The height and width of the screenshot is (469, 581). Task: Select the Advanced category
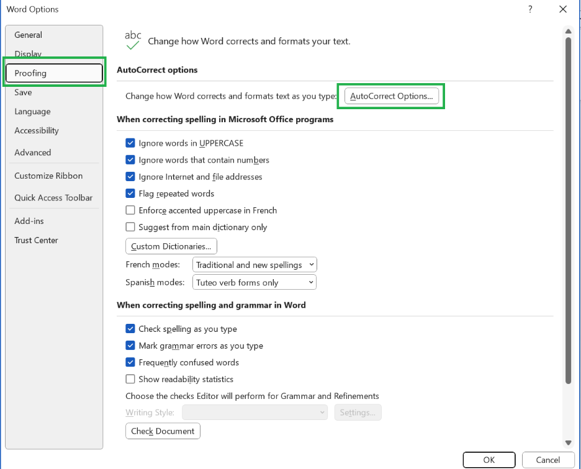[32, 152]
